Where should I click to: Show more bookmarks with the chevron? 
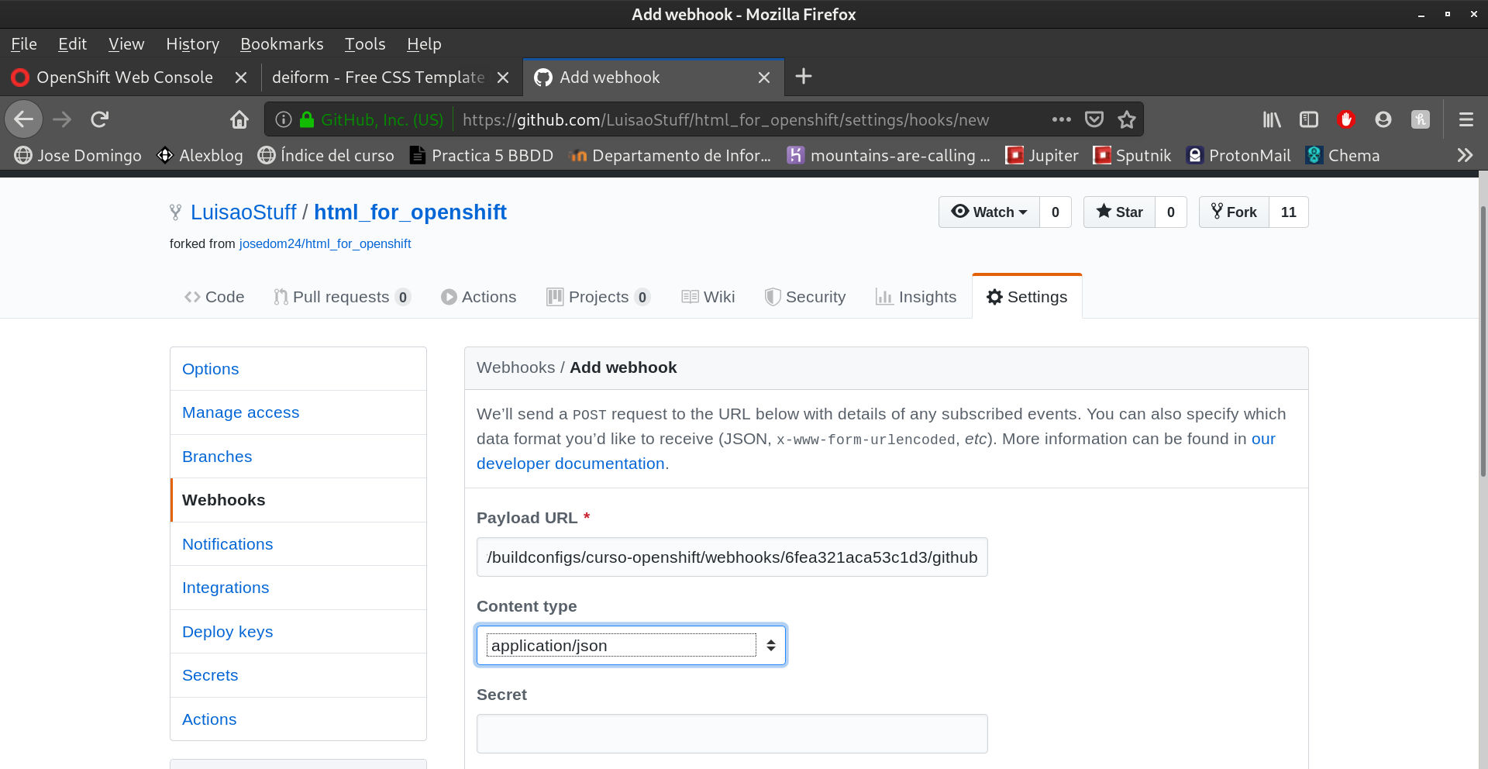tap(1464, 155)
